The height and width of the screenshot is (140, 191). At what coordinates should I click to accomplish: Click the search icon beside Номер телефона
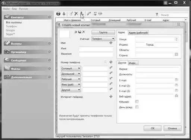click(105, 62)
